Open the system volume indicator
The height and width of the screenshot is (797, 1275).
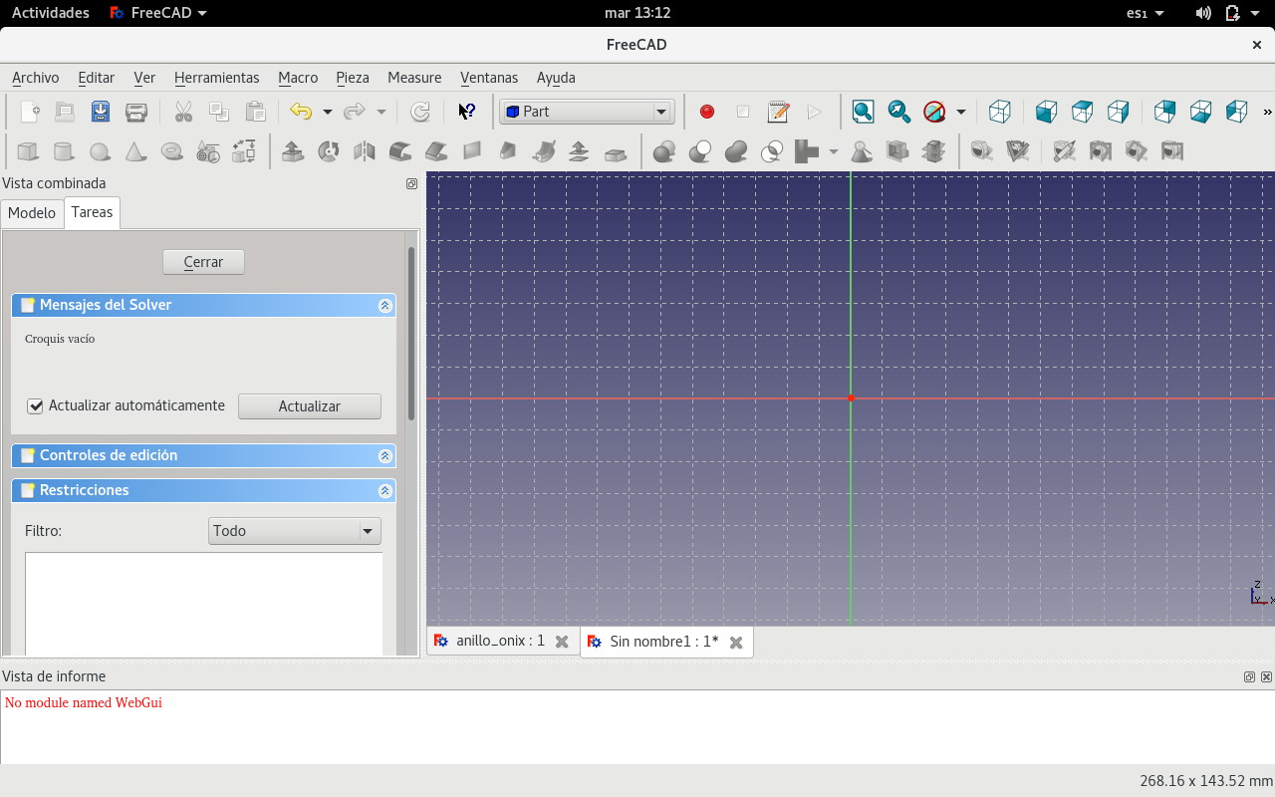[1202, 13]
